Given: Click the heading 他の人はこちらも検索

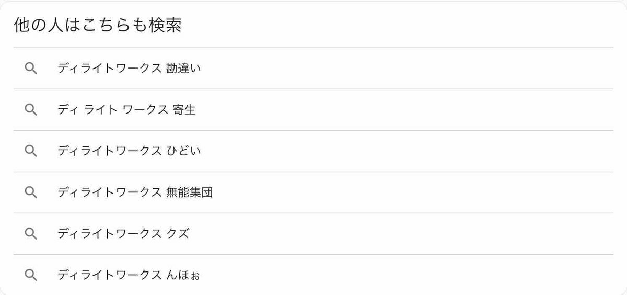Looking at the screenshot, I should click(x=98, y=26).
